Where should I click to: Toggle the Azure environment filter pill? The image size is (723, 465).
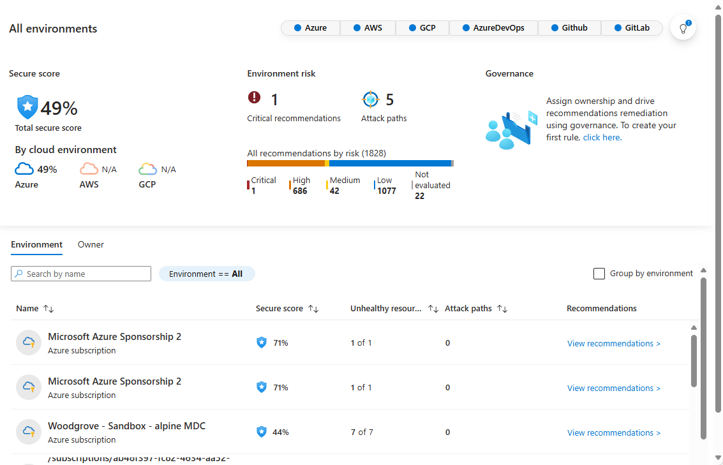(x=310, y=28)
